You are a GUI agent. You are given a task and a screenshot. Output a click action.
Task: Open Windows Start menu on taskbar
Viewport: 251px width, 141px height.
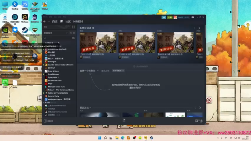tap(100, 138)
